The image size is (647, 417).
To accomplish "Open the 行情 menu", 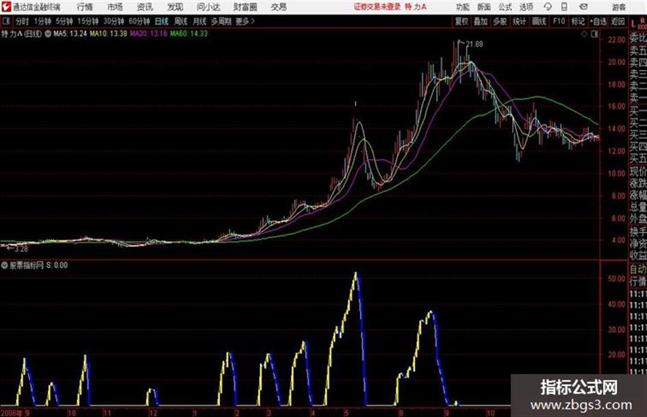I will [x=85, y=7].
